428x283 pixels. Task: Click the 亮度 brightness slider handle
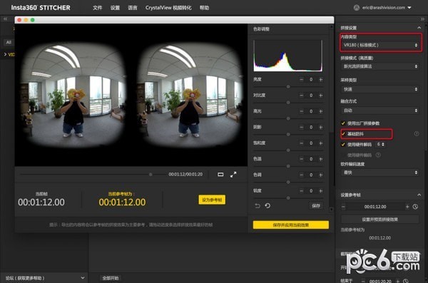(288, 86)
